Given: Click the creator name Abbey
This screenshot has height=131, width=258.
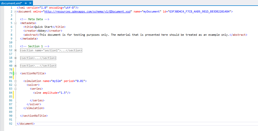Looking at the screenshot, I should pyautogui.click(x=42, y=31).
